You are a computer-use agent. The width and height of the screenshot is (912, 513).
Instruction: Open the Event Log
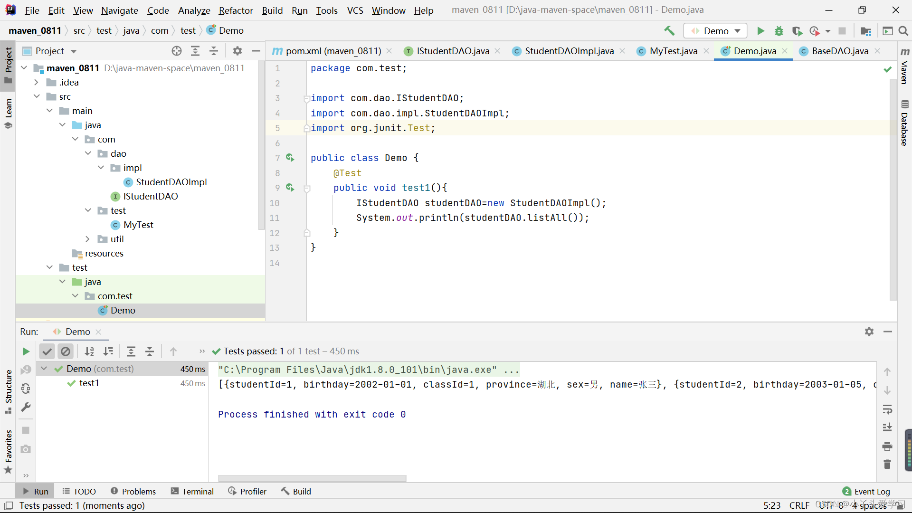pyautogui.click(x=866, y=492)
